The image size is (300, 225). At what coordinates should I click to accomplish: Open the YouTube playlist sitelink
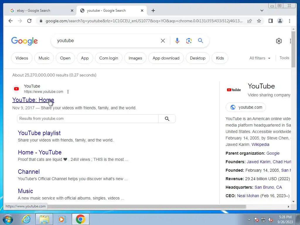click(x=39, y=133)
